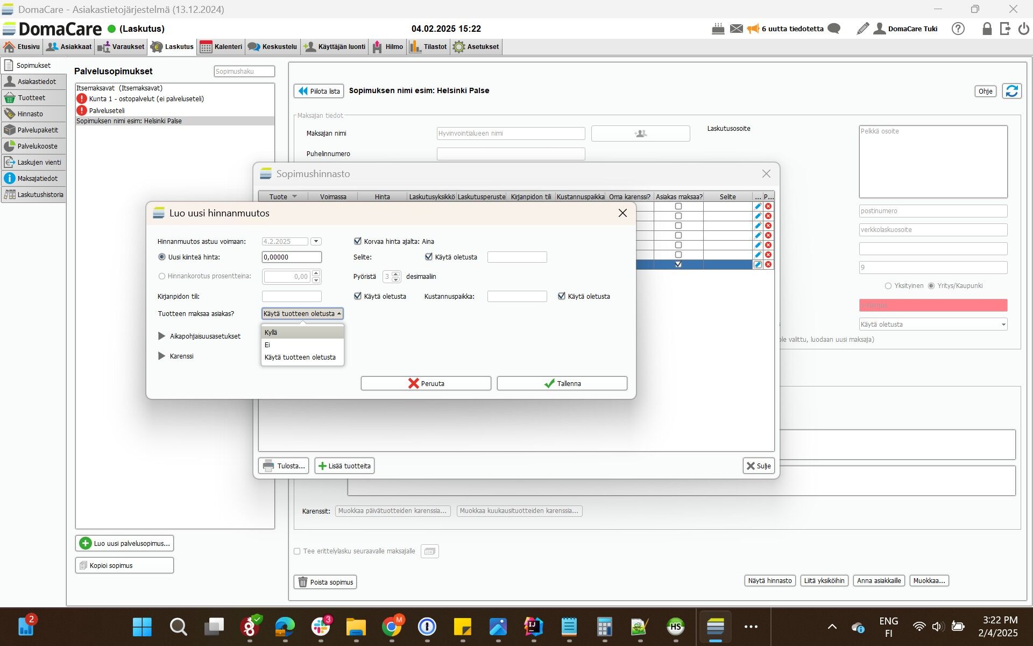Click the Peruuta button
Image resolution: width=1033 pixels, height=646 pixels.
point(426,383)
